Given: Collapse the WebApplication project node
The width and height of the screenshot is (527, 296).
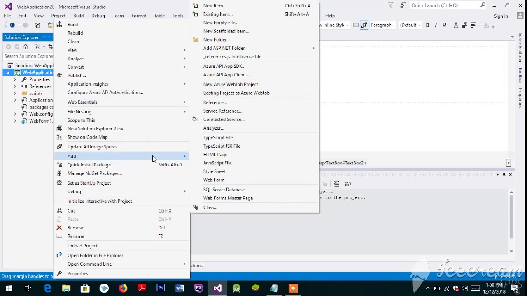Looking at the screenshot, I should (8, 72).
